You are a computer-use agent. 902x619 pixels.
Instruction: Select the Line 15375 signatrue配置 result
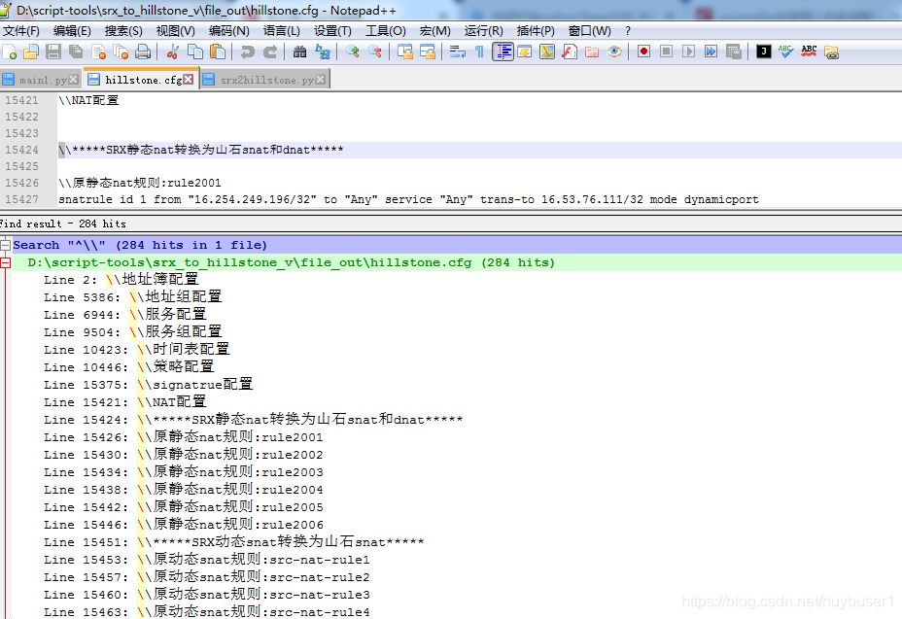(148, 384)
